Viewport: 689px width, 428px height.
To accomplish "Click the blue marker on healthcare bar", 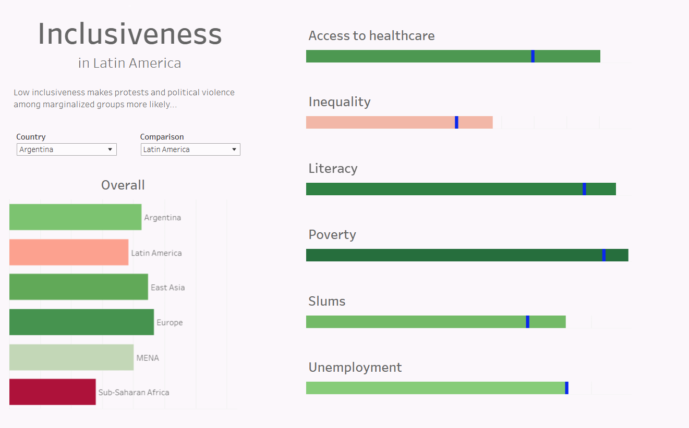I will tap(533, 56).
